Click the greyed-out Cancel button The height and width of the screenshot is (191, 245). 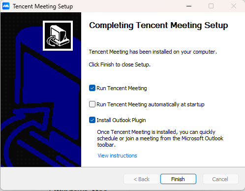point(220,179)
